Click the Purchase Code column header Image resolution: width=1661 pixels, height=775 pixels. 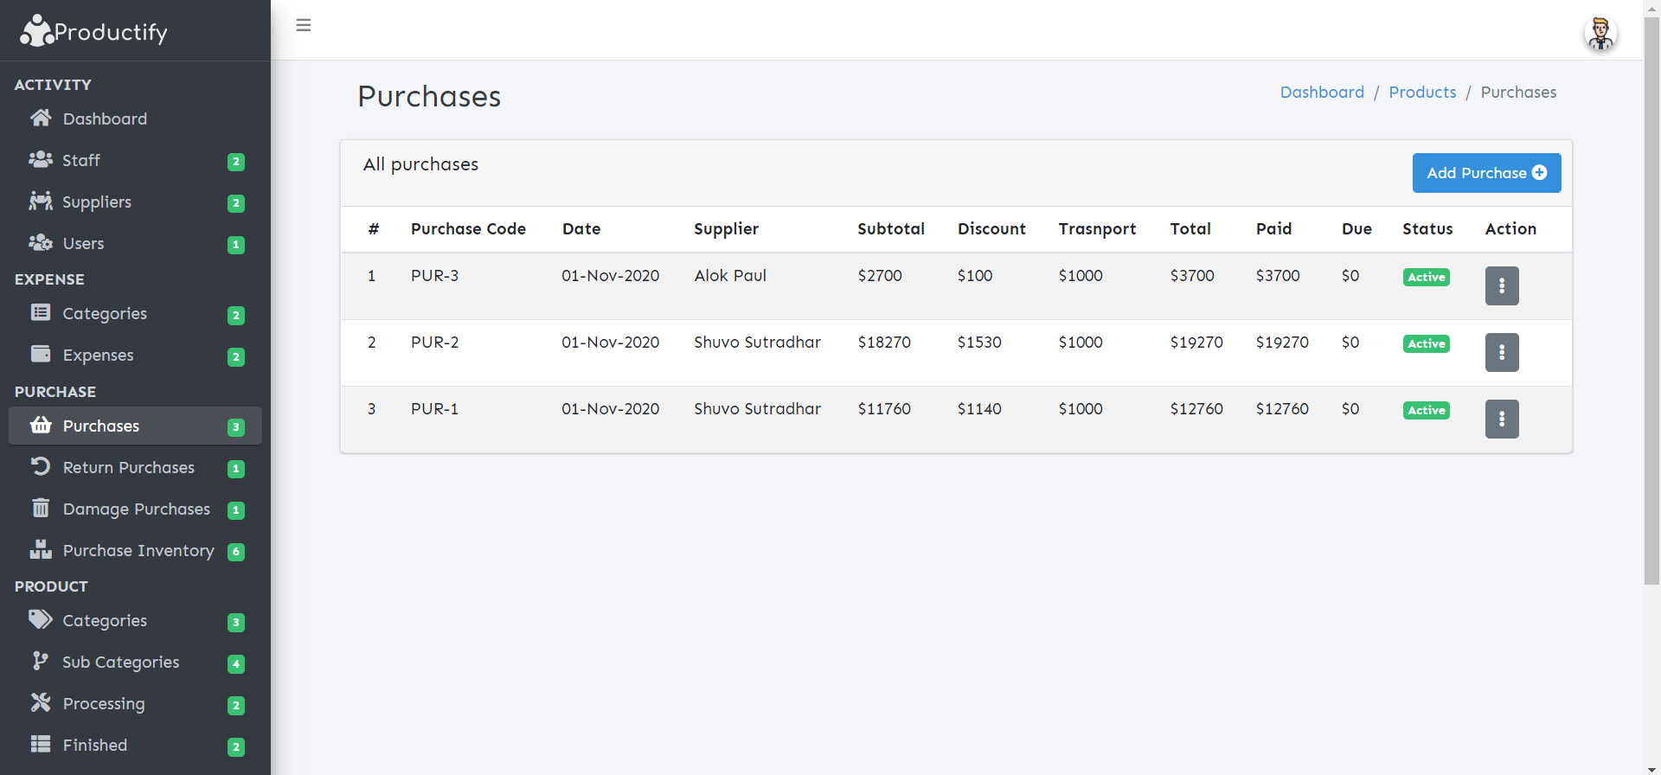pos(468,228)
